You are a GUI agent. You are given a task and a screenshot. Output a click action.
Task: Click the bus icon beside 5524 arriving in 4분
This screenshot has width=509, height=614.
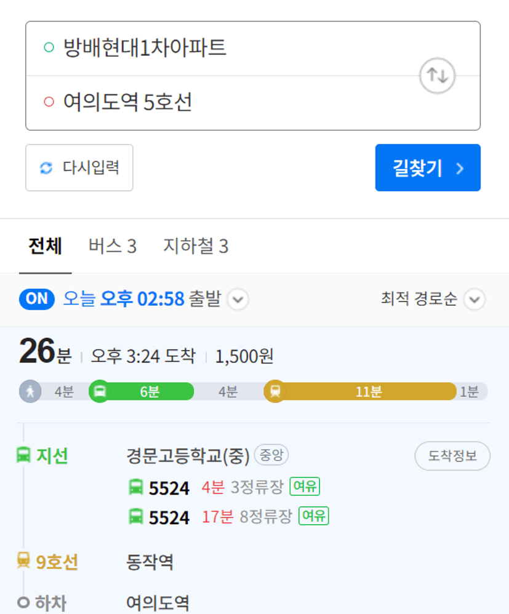[136, 487]
